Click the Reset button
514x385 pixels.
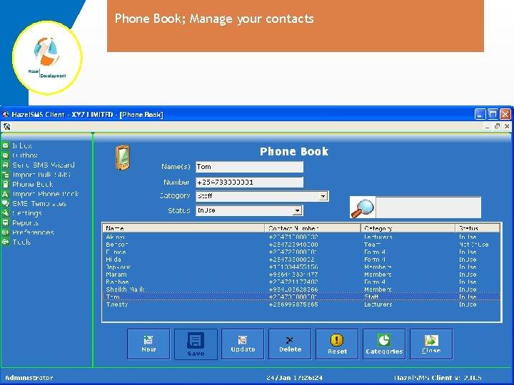coord(337,344)
